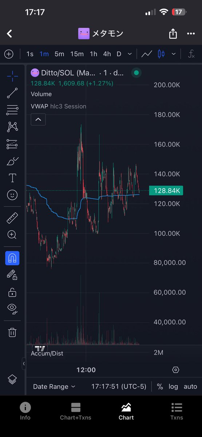The image size is (202, 437).
Task: Select the brush drawing tool
Action: click(12, 161)
